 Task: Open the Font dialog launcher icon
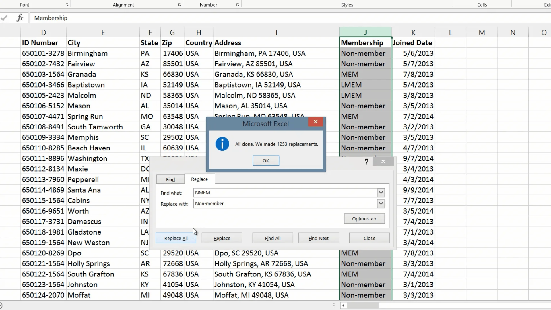[x=67, y=5]
